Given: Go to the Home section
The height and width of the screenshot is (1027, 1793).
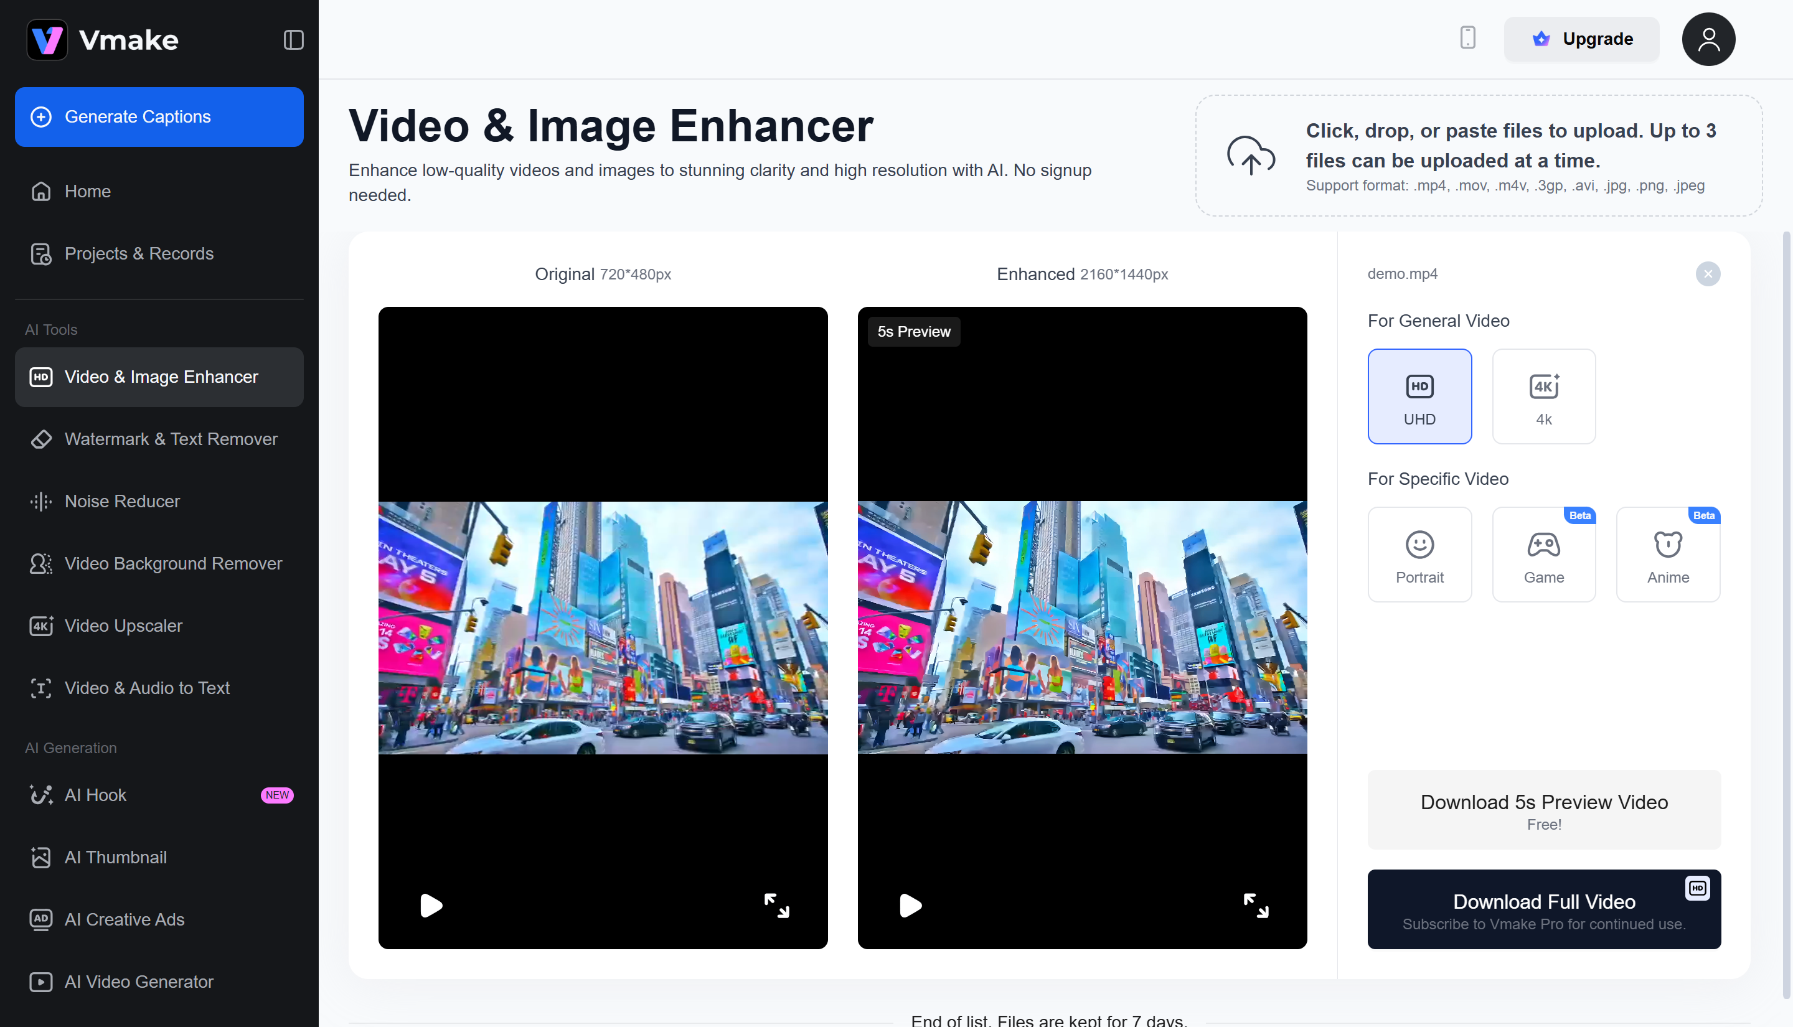Looking at the screenshot, I should coord(87,190).
